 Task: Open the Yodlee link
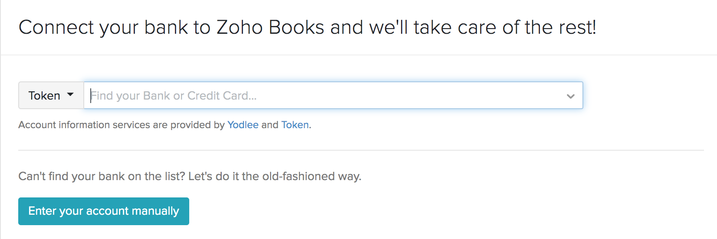pos(243,125)
